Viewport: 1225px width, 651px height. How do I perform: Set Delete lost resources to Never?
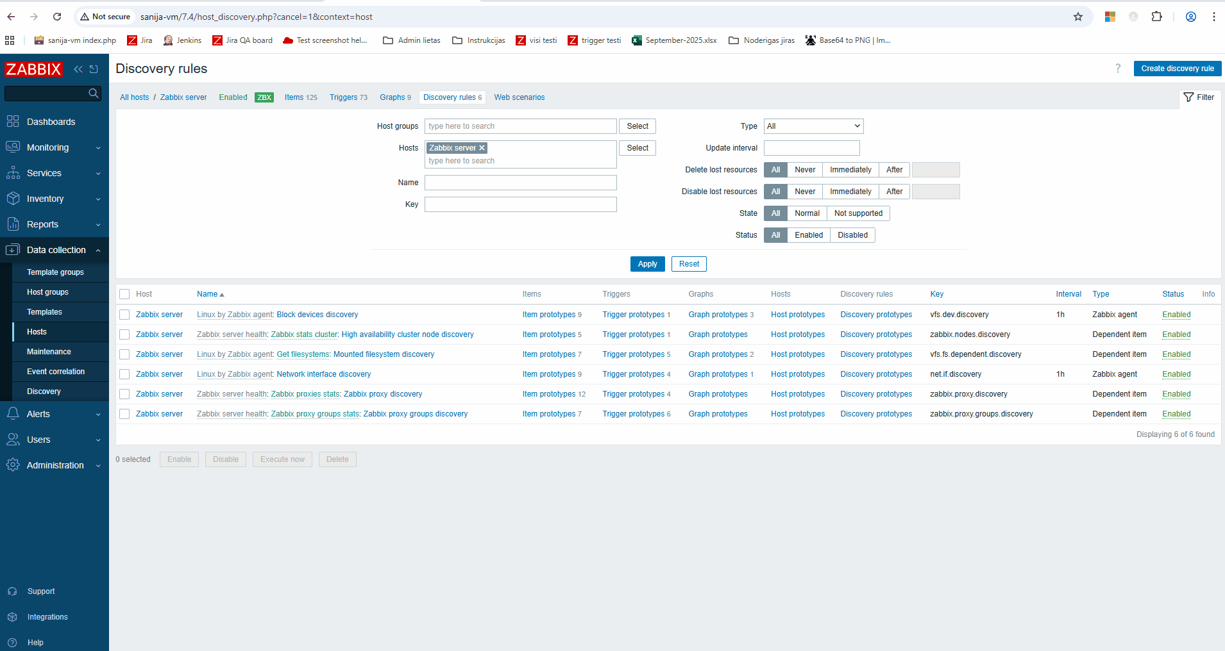(x=805, y=170)
